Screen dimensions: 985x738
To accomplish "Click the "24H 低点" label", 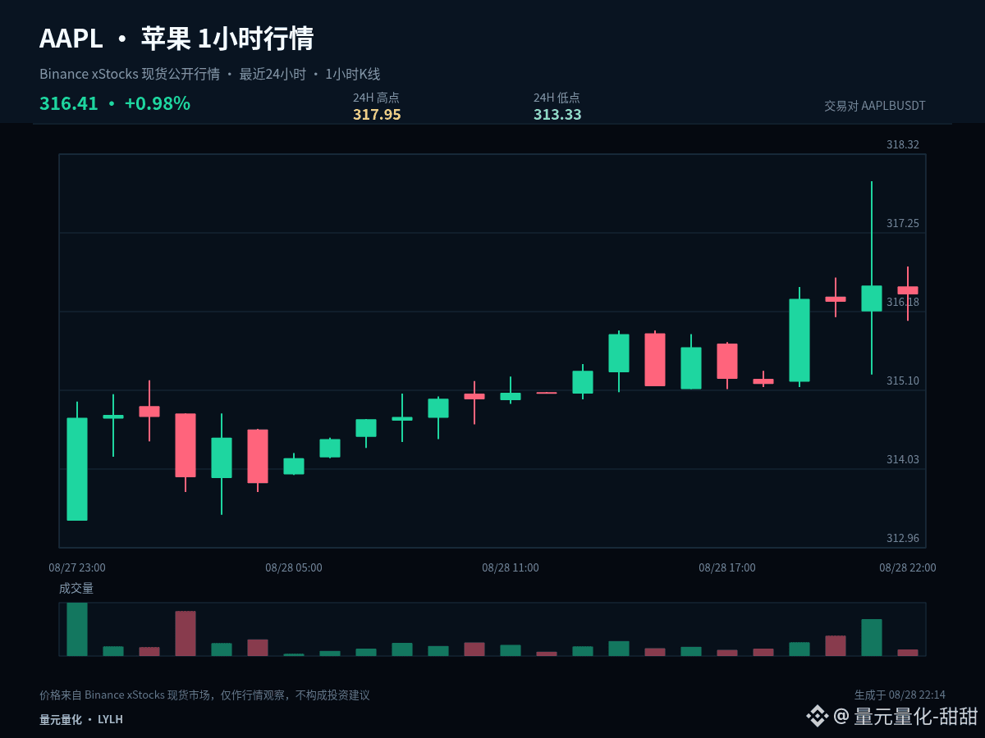I will click(557, 98).
